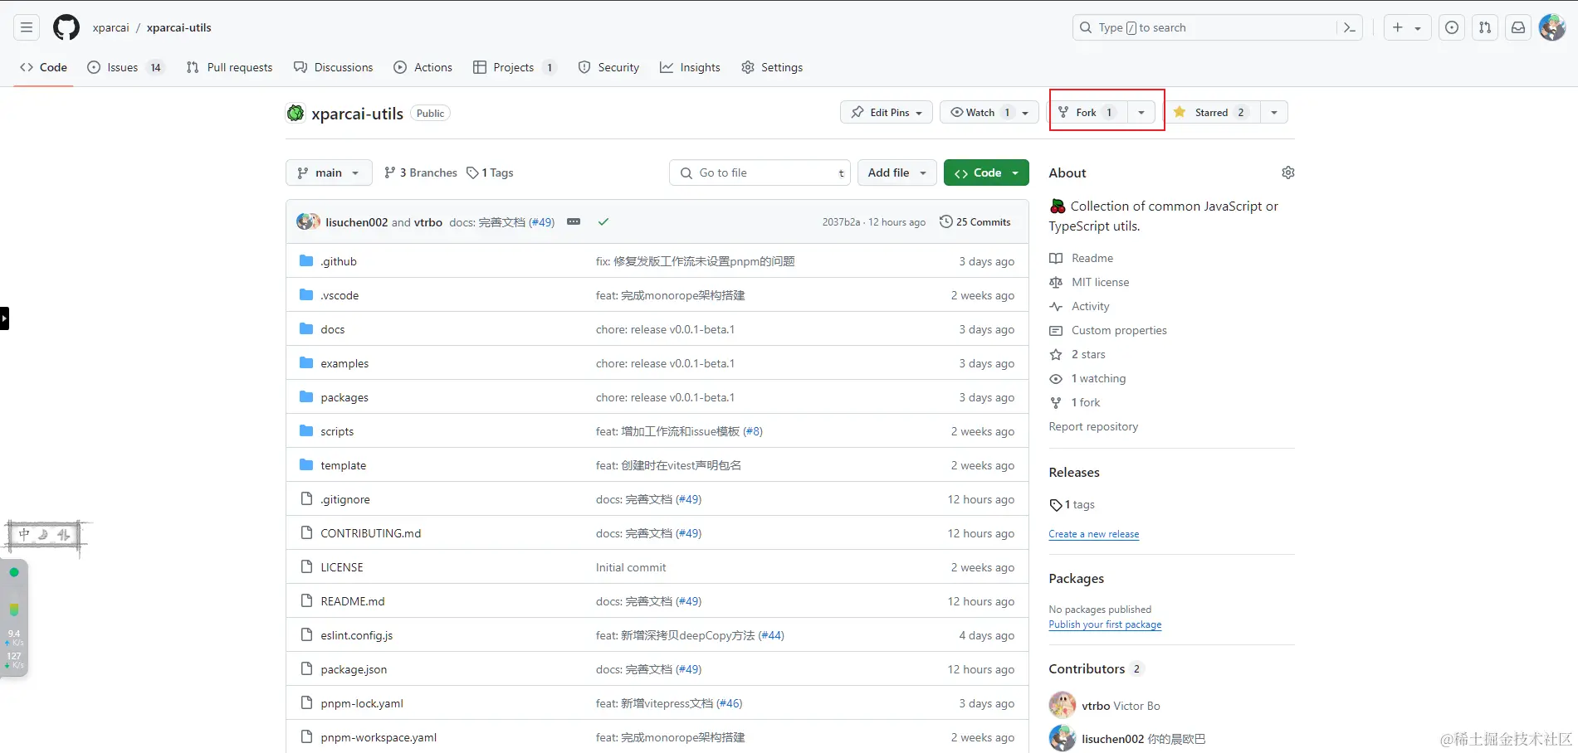Open eslint.config.js file
Screen dimensions: 1578x753
point(357,635)
